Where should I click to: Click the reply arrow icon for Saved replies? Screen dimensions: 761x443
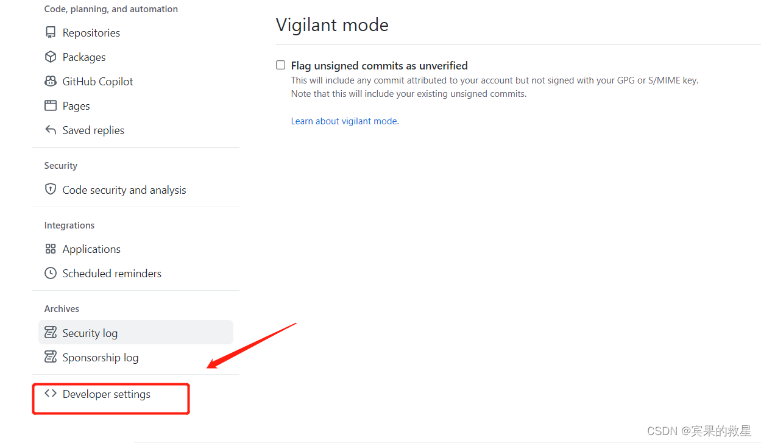50,130
